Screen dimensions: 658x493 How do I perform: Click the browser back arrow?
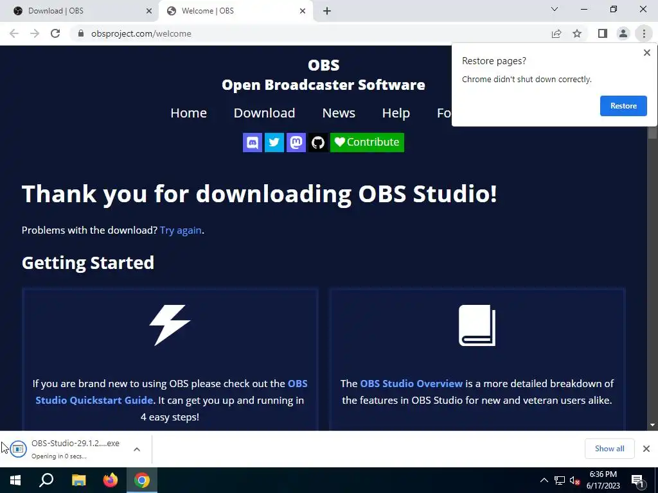coord(14,33)
